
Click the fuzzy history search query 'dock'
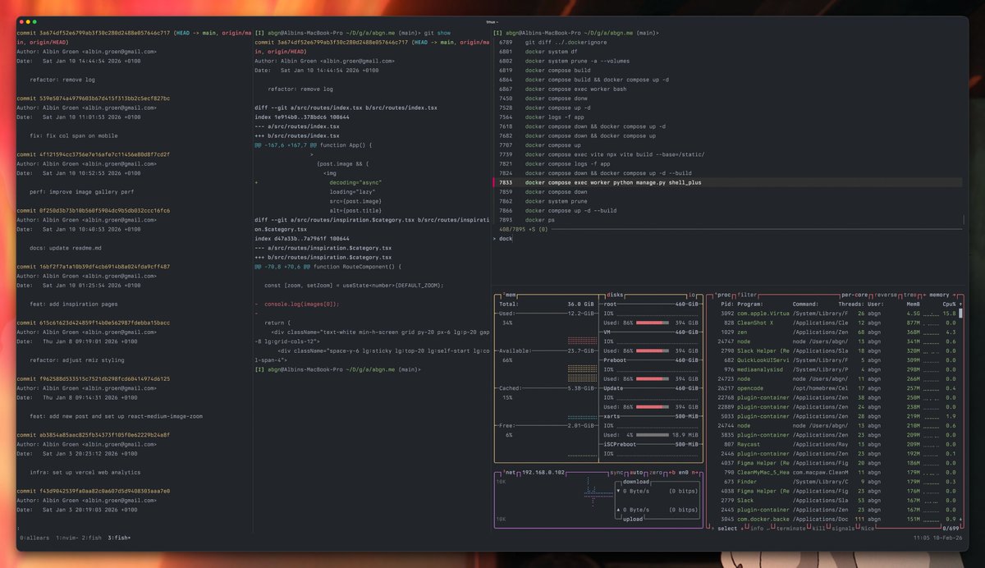tap(506, 238)
